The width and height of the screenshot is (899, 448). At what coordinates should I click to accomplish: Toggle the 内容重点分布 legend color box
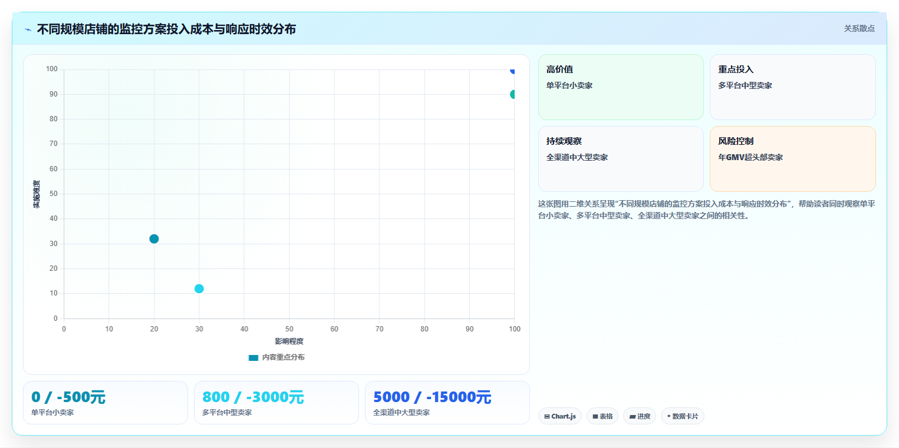[253, 357]
